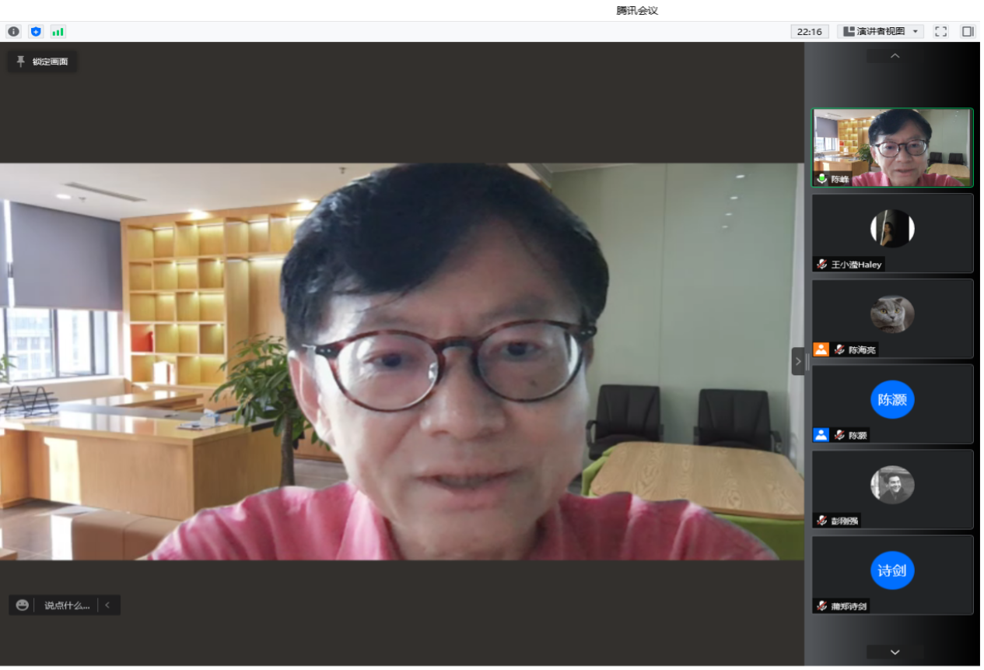The image size is (984, 670).
Task: Click the pin icon for 锁定画面
Action: click(x=20, y=61)
